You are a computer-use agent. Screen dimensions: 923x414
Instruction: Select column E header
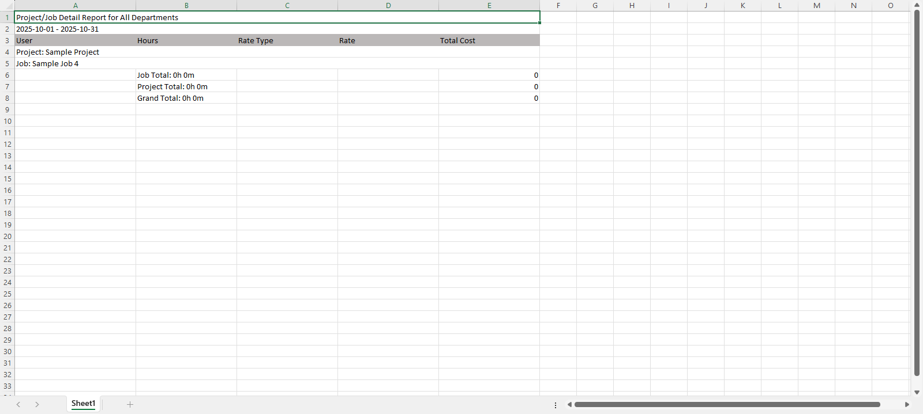pos(489,6)
